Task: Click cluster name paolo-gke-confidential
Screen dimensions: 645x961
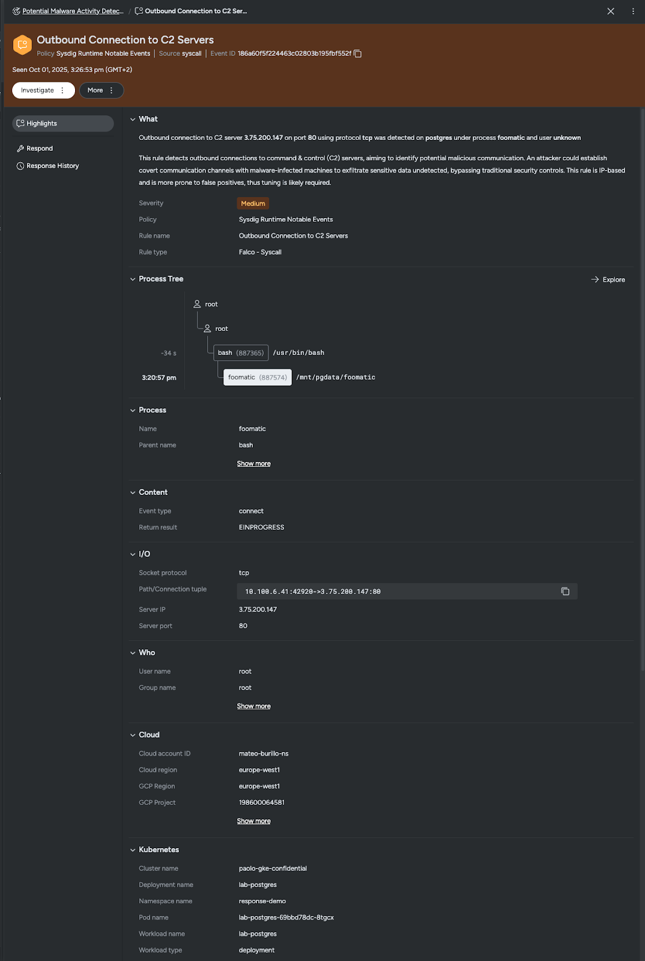Action: pos(273,869)
